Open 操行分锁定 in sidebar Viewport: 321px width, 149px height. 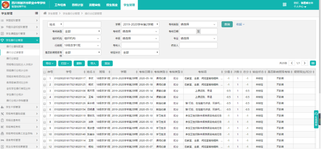pos(12,58)
